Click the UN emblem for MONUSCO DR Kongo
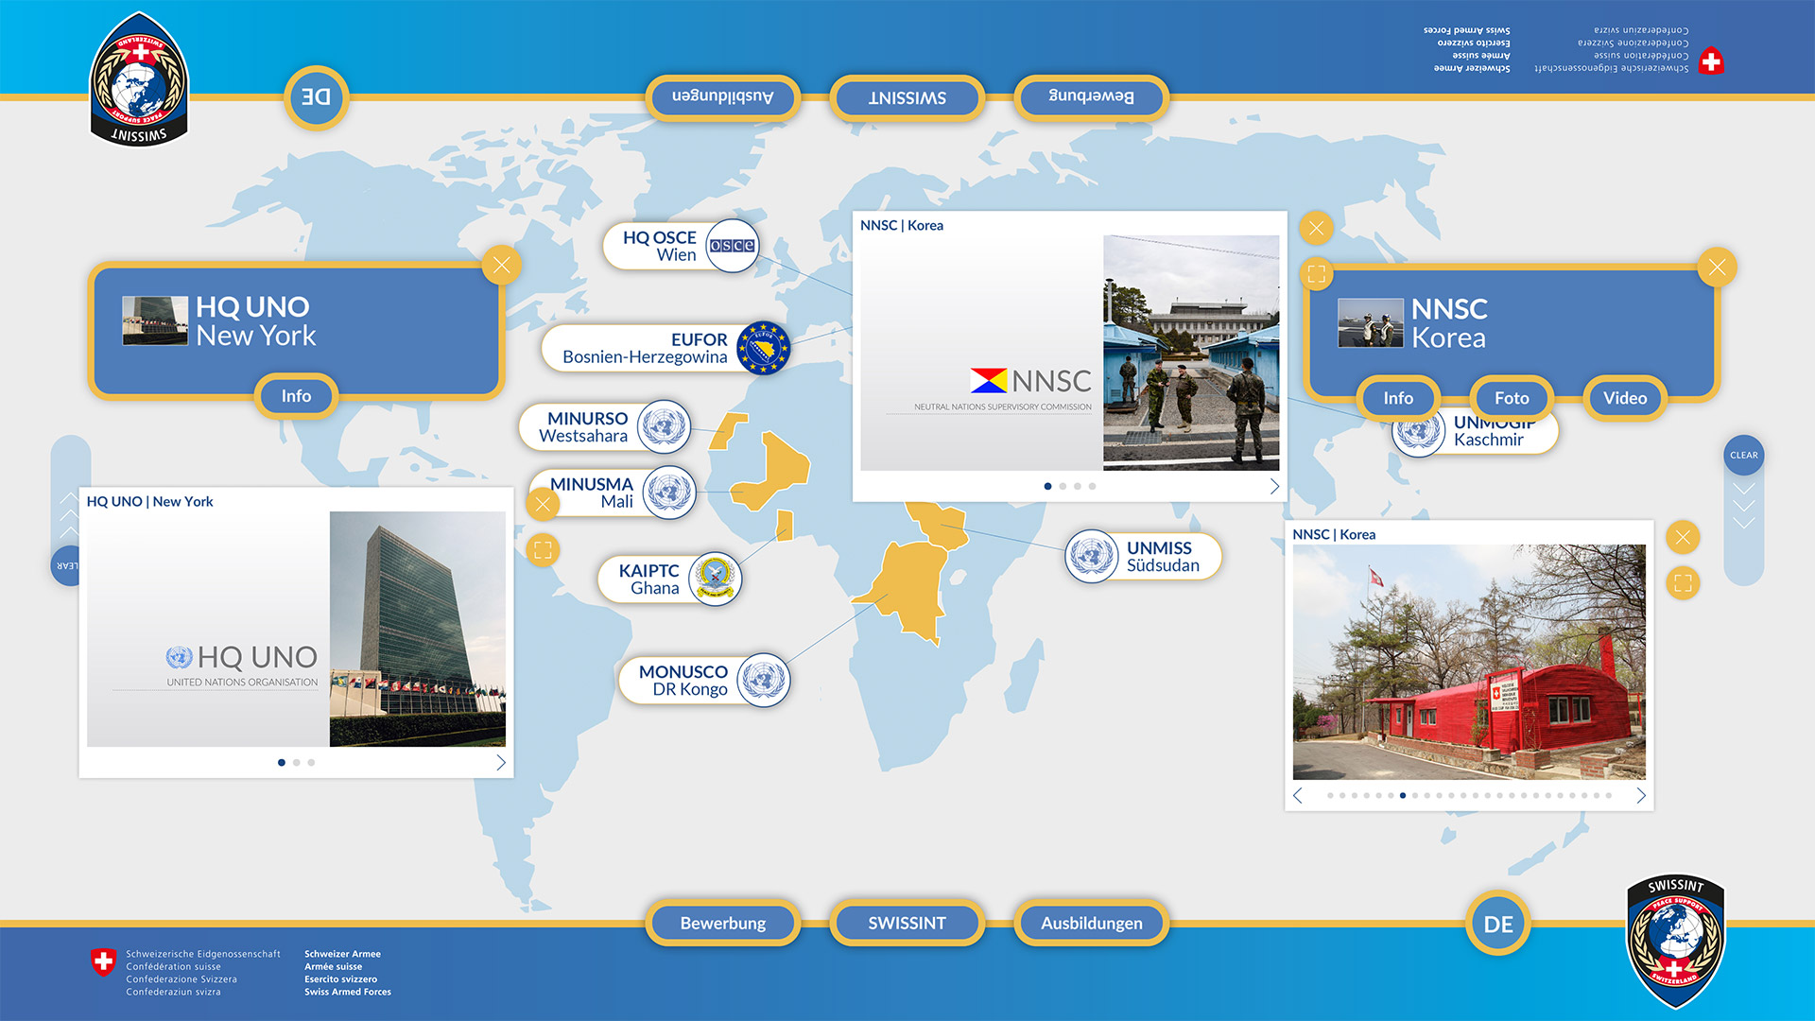 [x=763, y=680]
